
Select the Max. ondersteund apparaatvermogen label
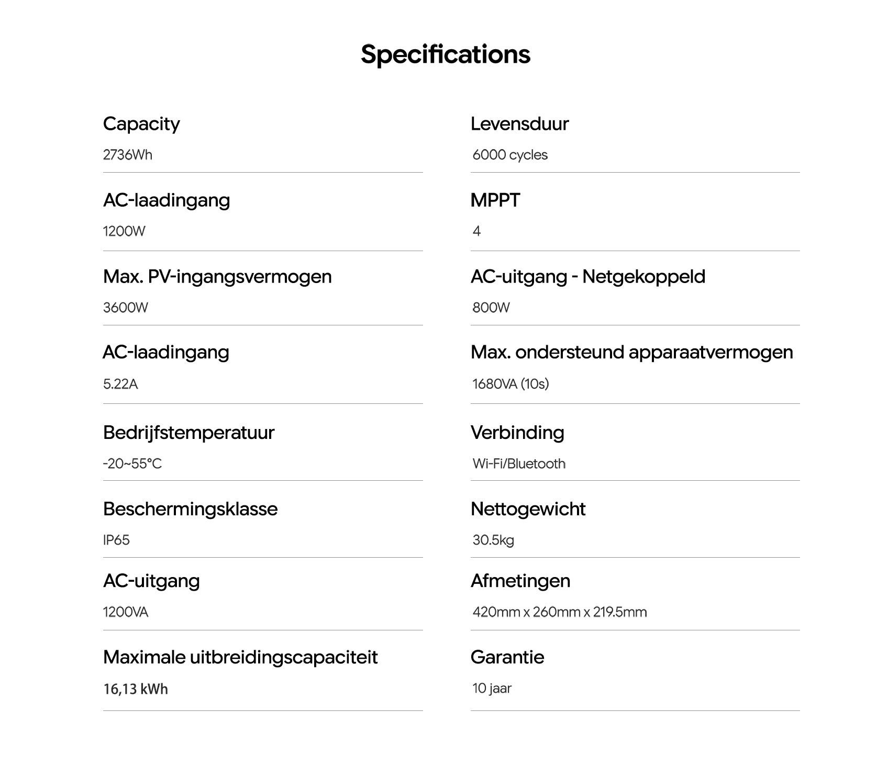click(632, 353)
